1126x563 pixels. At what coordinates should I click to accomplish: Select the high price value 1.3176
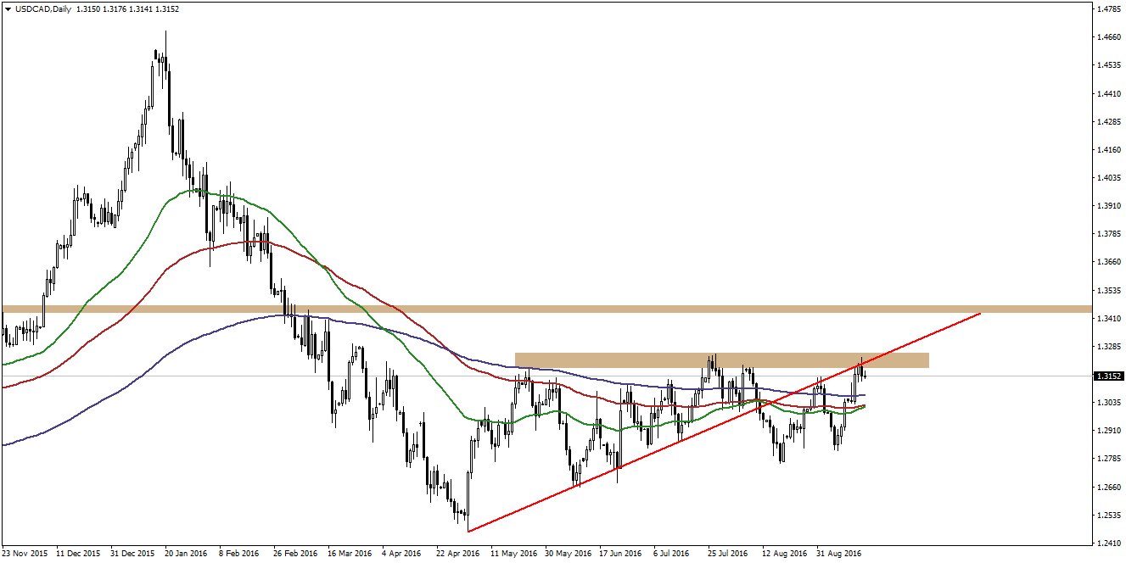(115, 9)
